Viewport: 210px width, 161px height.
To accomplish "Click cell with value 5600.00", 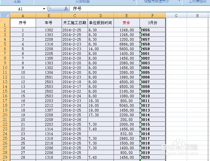I will 127,49.
